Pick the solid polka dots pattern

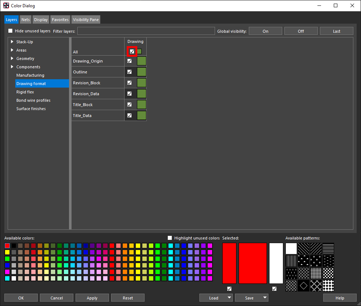(328, 273)
